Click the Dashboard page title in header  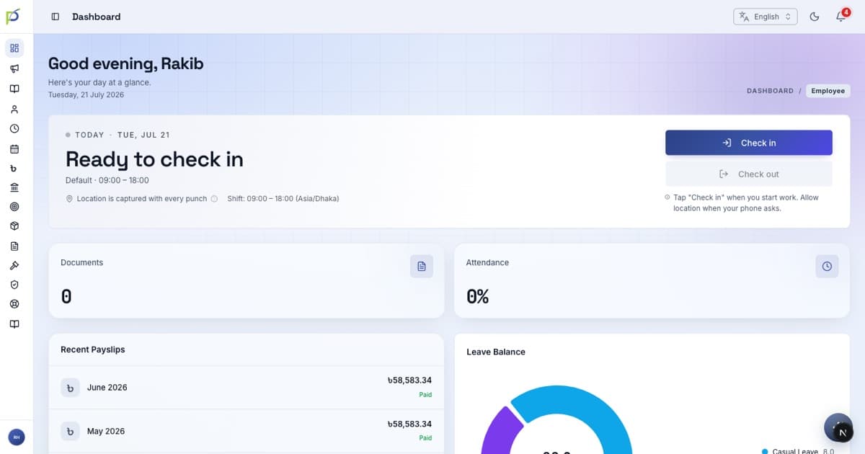coord(97,17)
